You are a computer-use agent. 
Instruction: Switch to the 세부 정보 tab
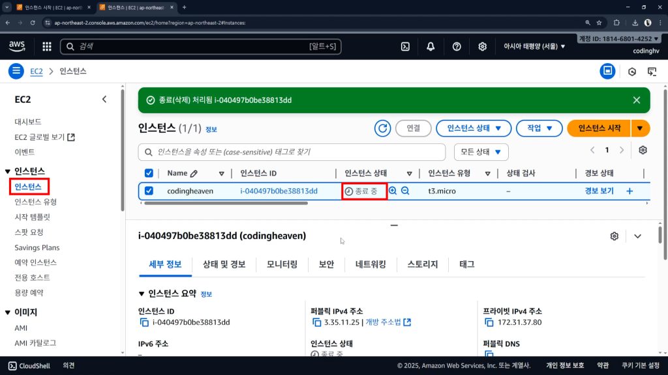pos(165,264)
